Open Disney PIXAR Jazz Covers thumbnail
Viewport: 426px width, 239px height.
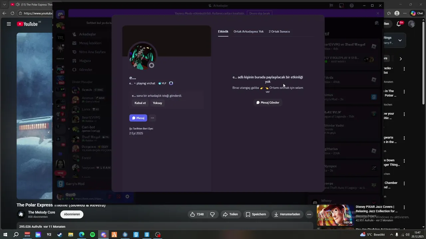(x=335, y=215)
